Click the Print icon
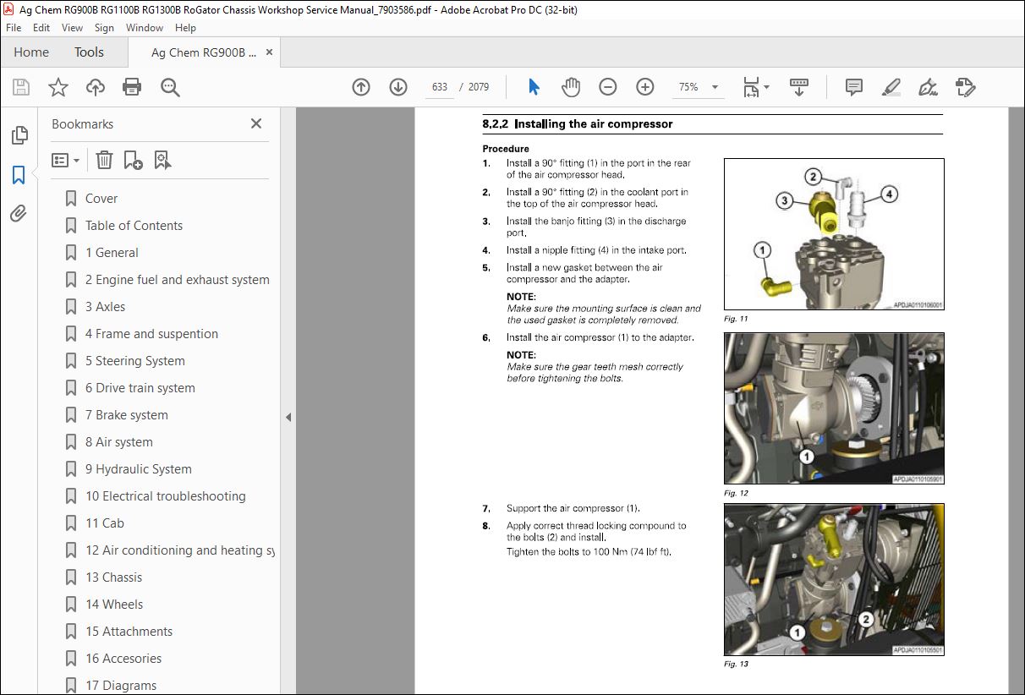Screen dimensions: 1025x695 [x=132, y=87]
